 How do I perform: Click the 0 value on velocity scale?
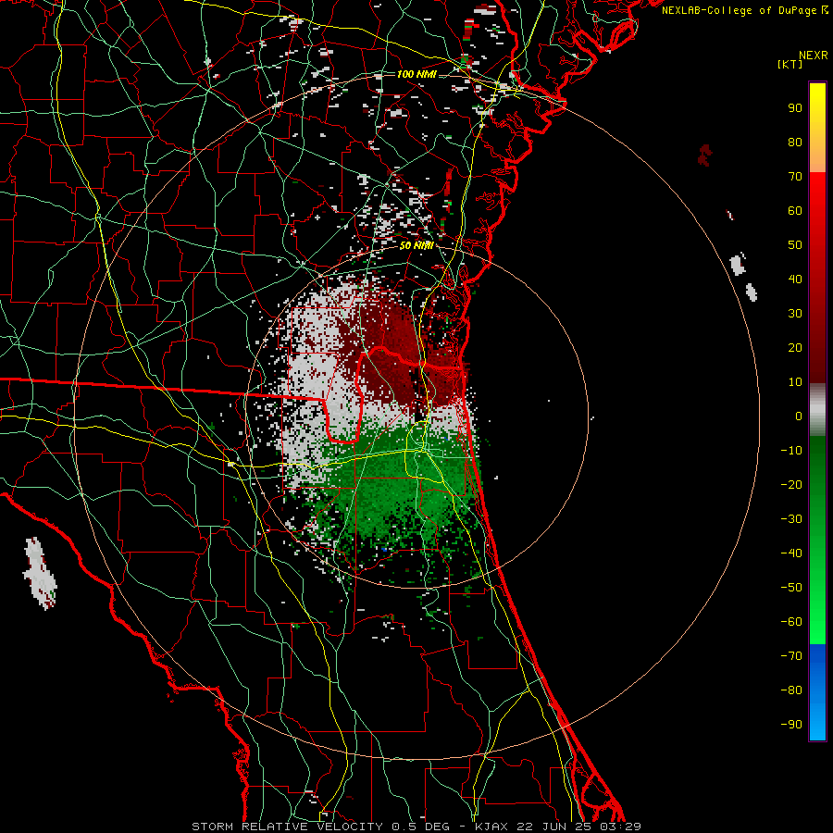(x=799, y=416)
